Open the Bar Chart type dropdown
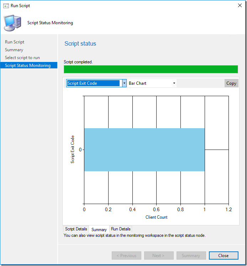 tap(152, 83)
